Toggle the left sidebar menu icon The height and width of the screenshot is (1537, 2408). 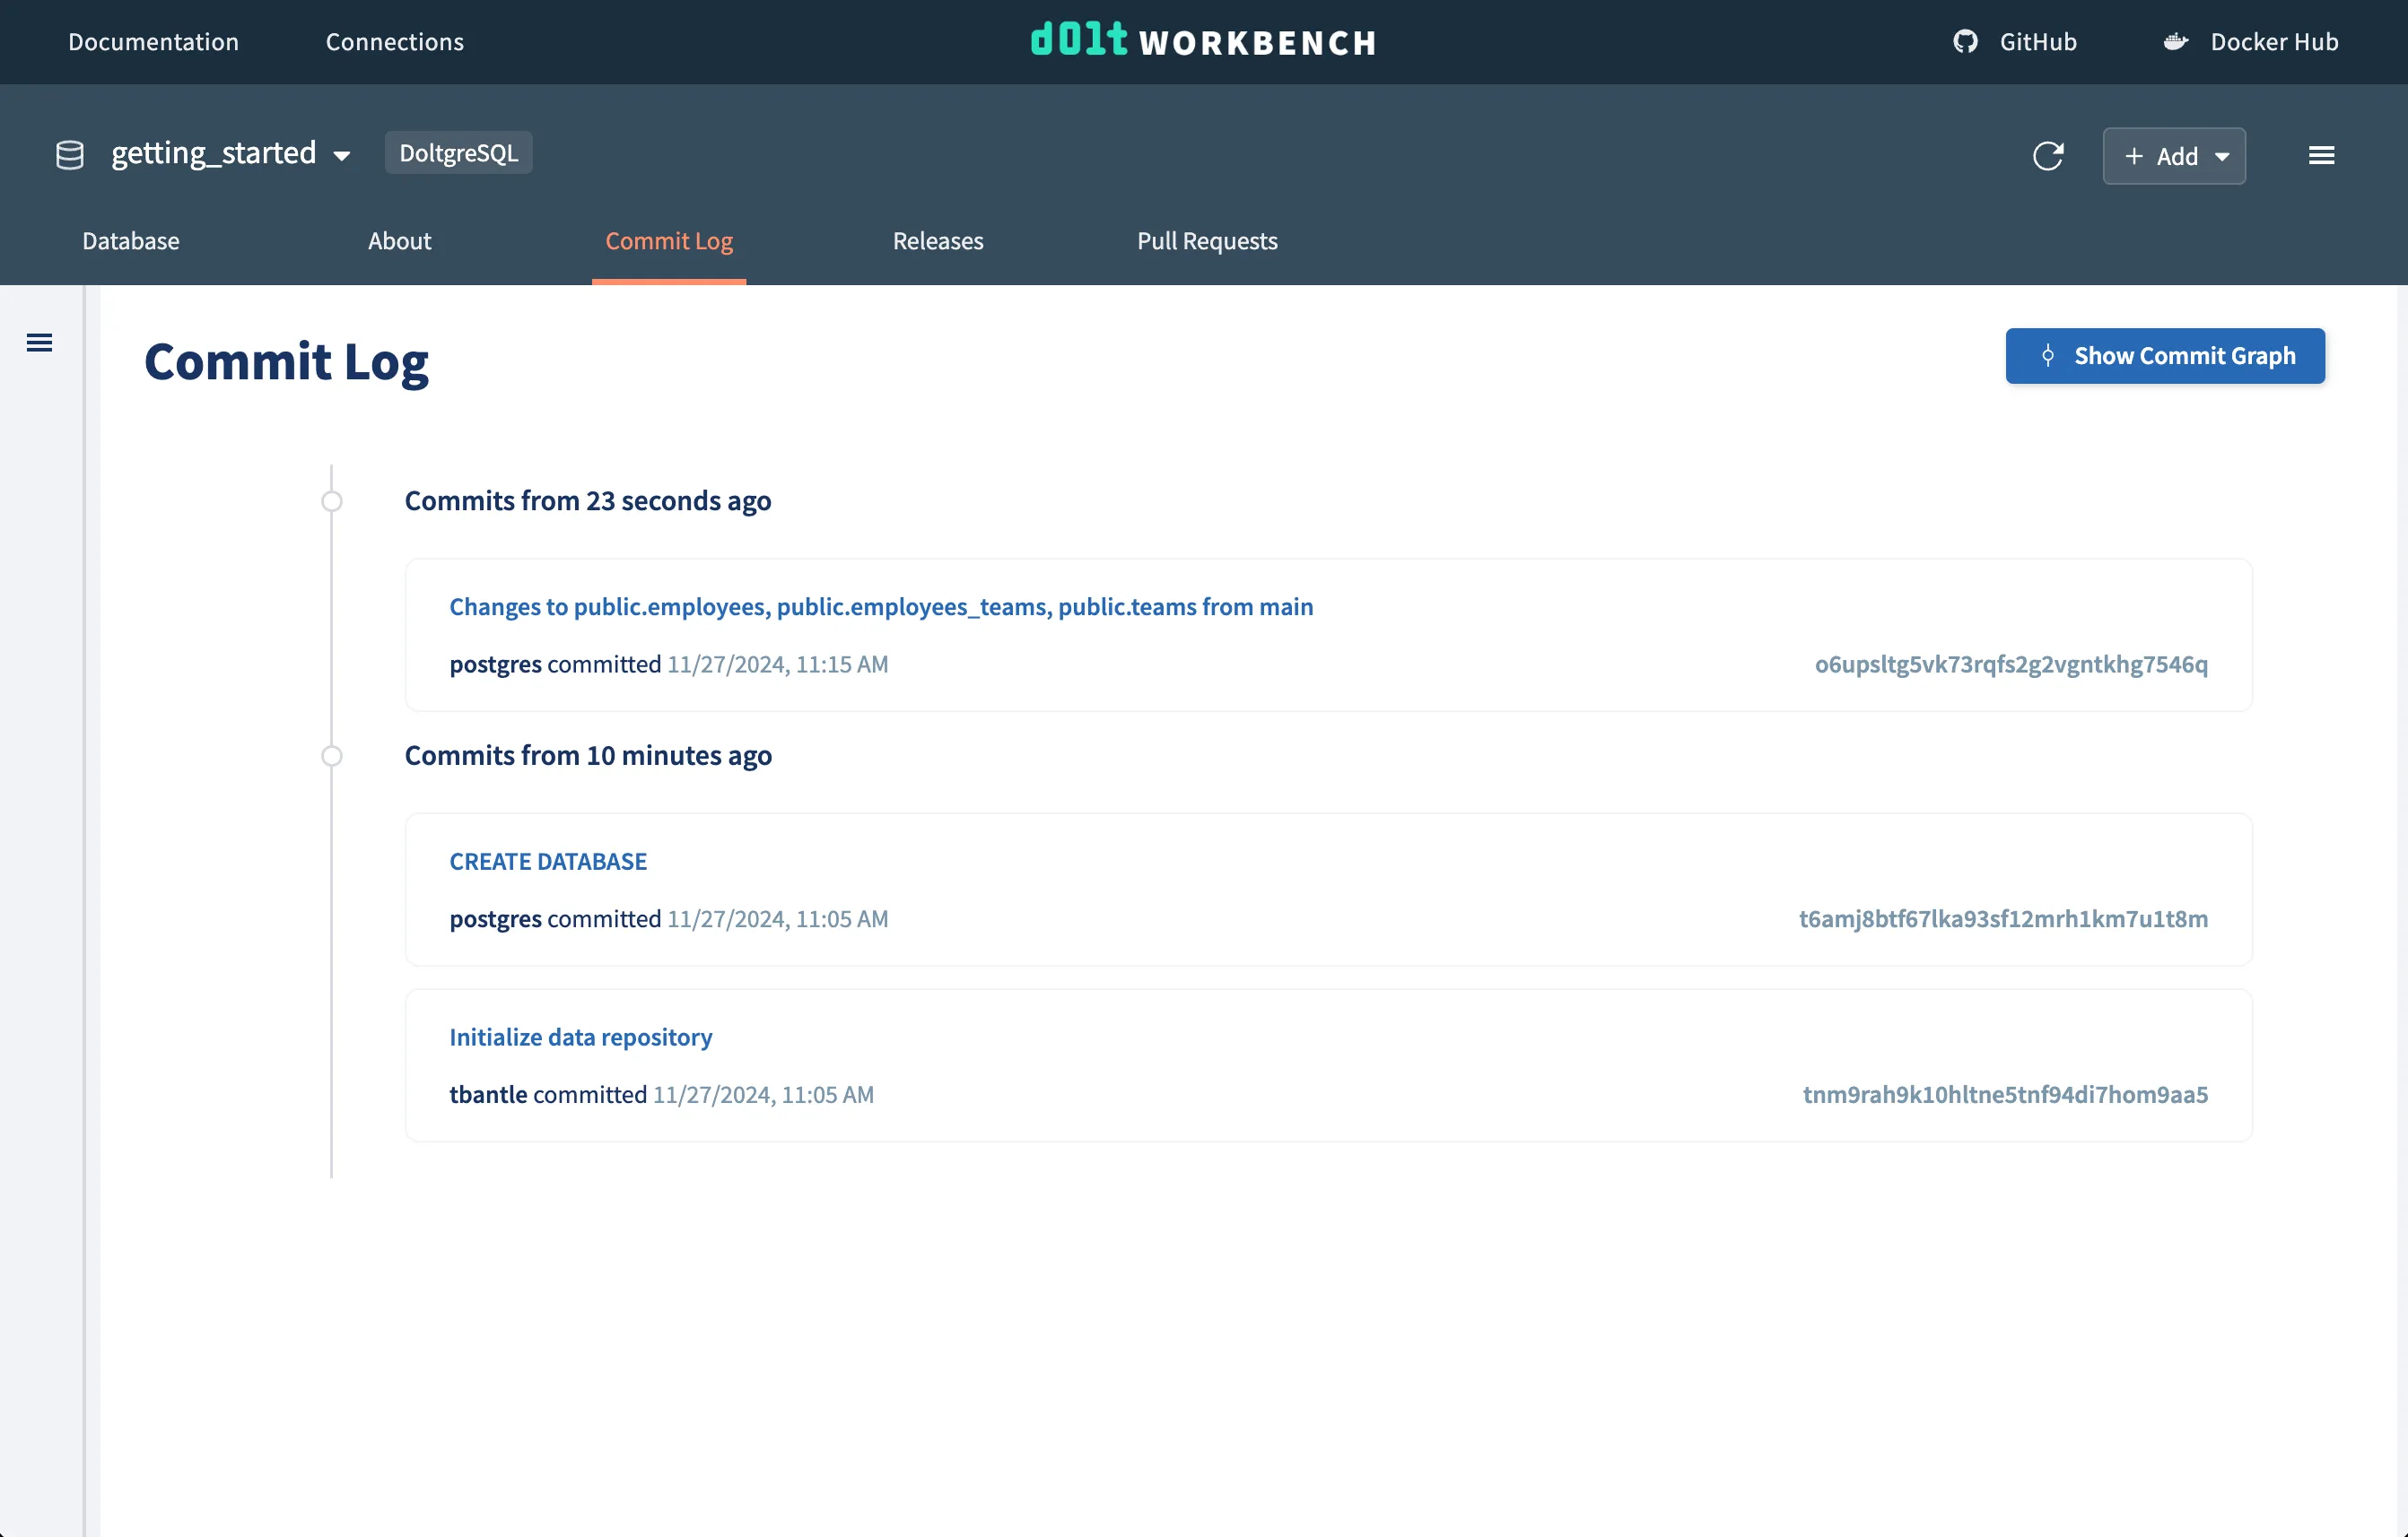tap(40, 343)
